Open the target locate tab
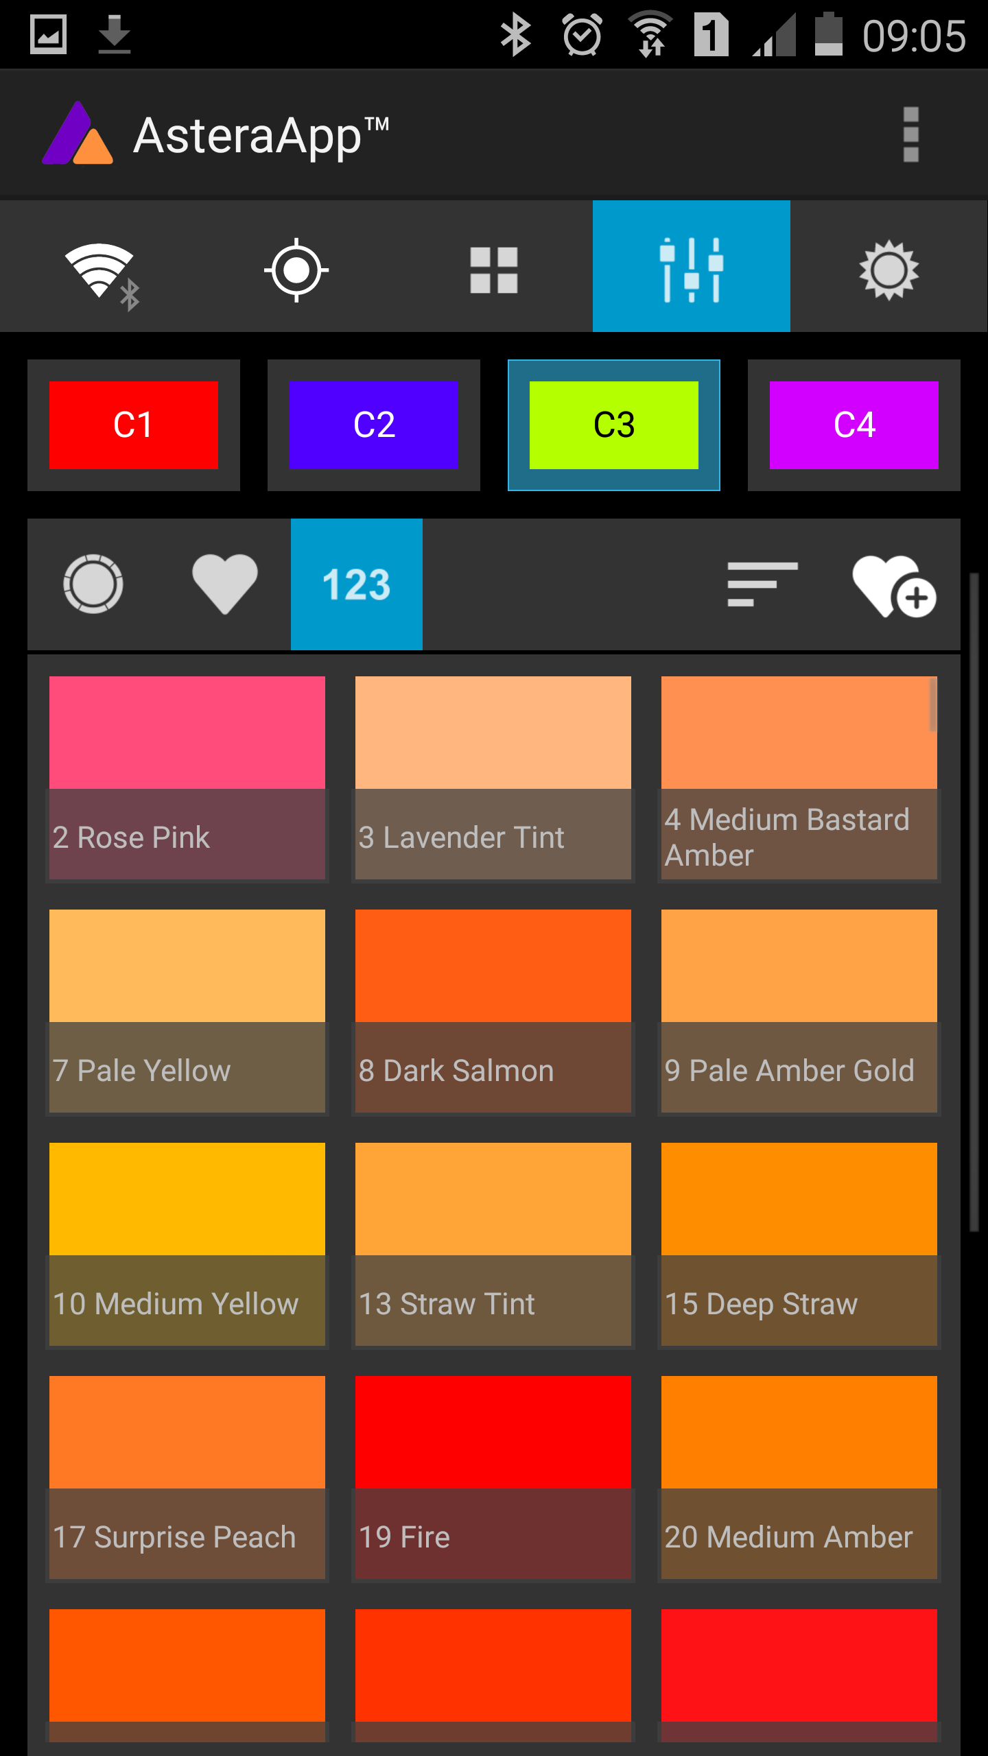 tap(296, 266)
